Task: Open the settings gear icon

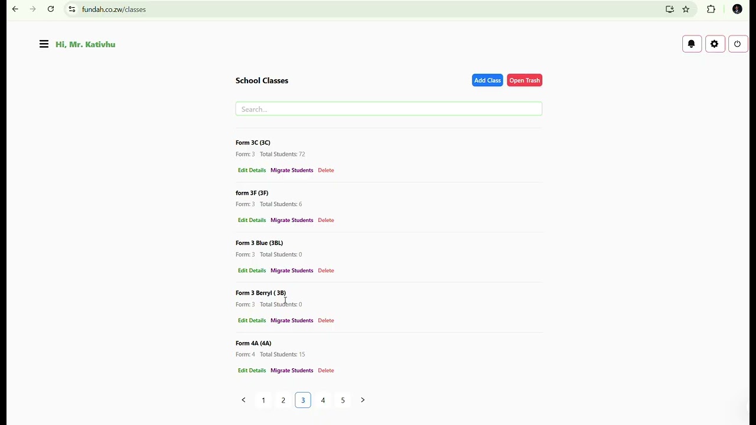Action: [x=715, y=44]
